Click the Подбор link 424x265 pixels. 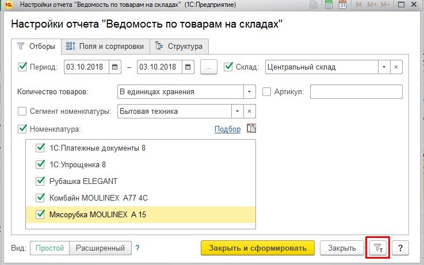(227, 129)
